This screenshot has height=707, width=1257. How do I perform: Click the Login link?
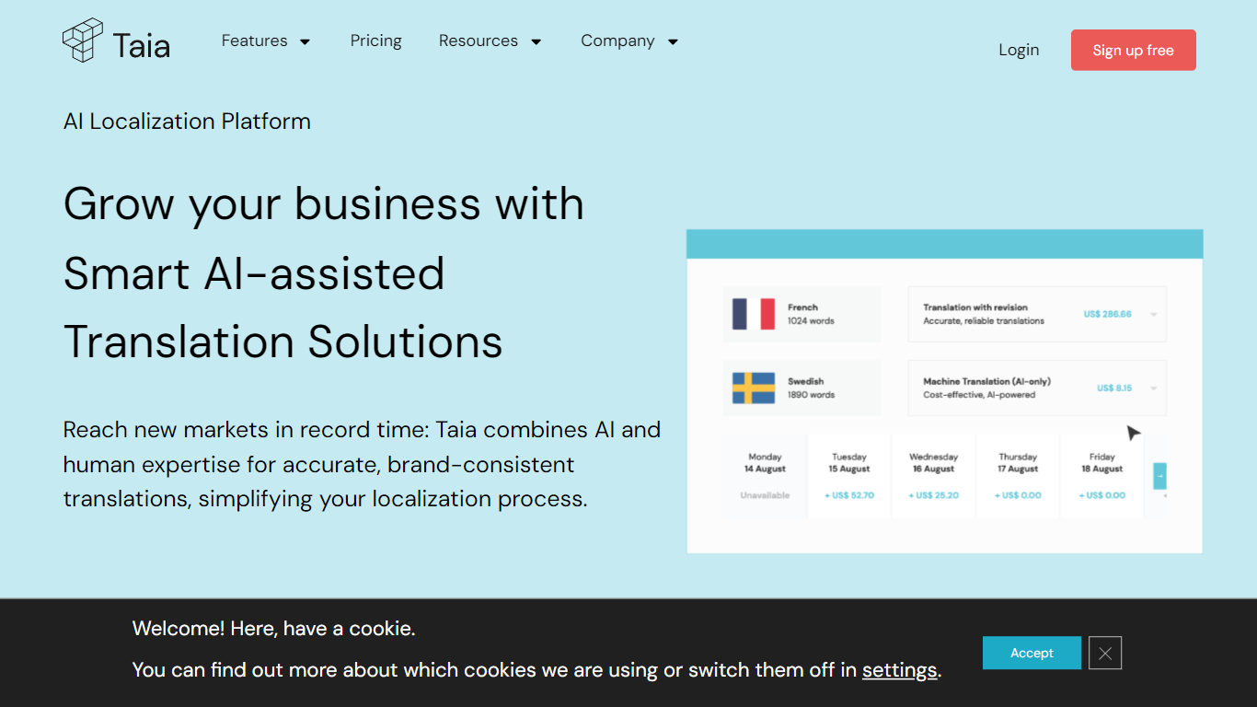[1019, 50]
